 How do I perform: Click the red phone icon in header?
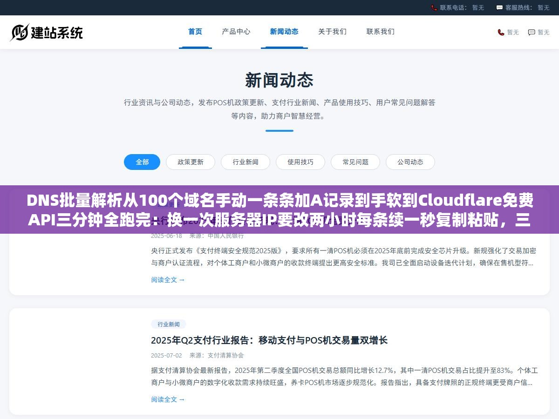coord(501,32)
